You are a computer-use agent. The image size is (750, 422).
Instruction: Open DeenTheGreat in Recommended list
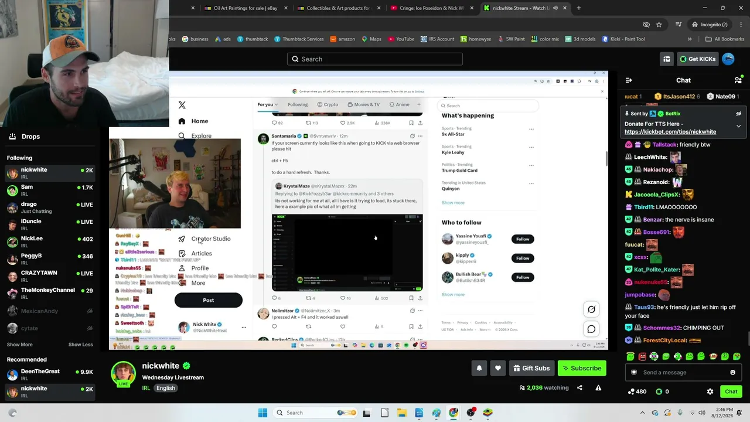49,375
